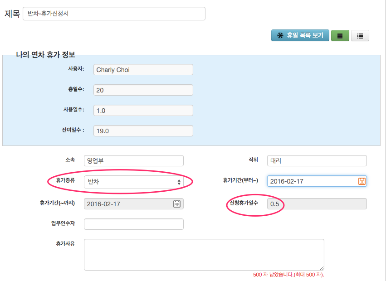Click the 500 자 남았습니다 counter text
The height and width of the screenshot is (281, 386).
click(x=288, y=275)
